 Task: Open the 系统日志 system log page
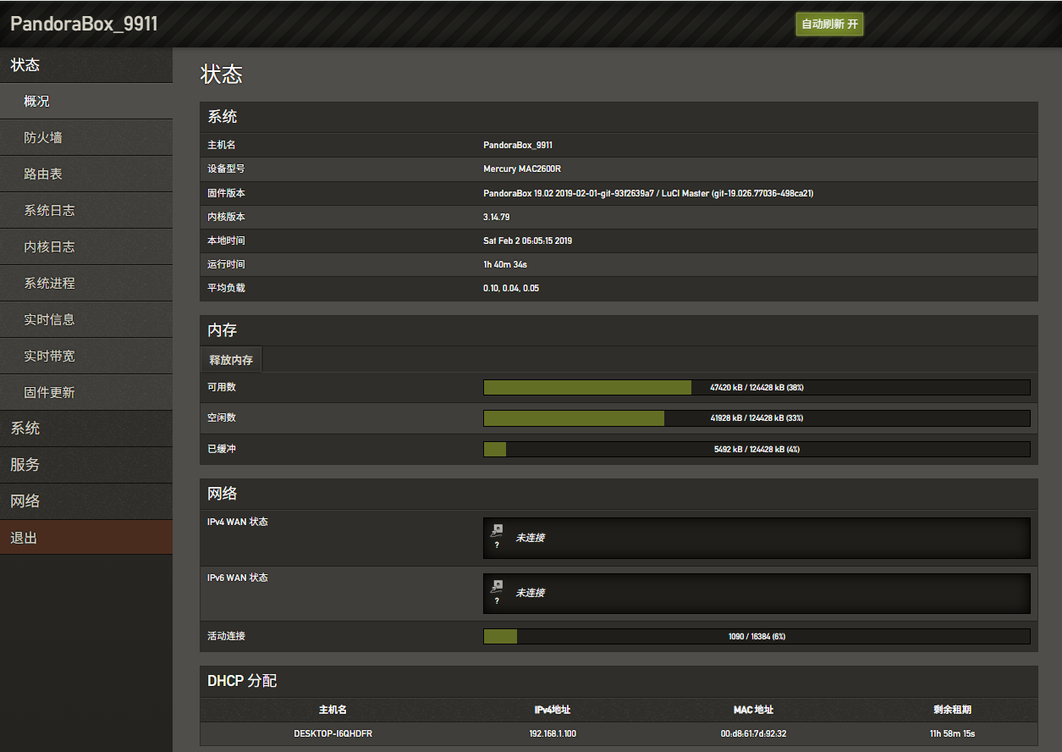[x=86, y=211]
